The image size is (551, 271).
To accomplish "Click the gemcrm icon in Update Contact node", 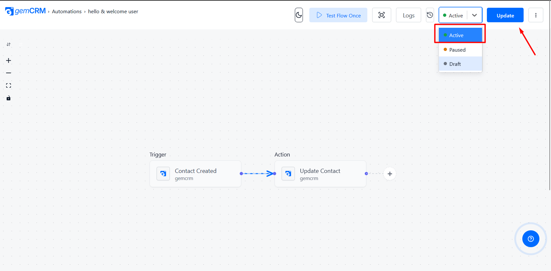I will click(288, 174).
